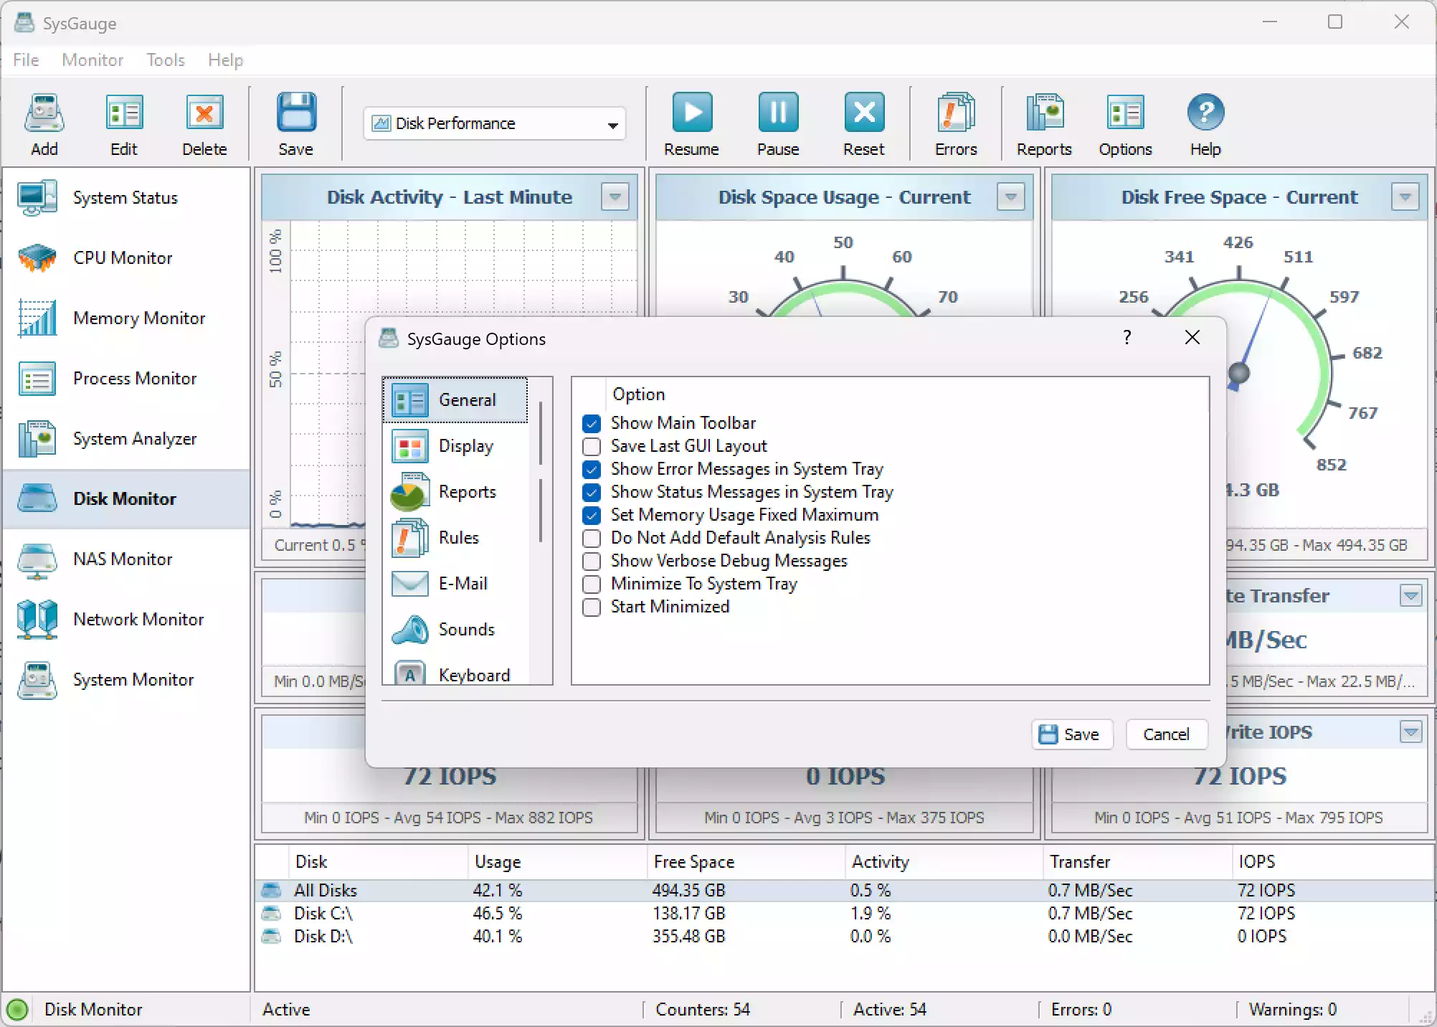1437x1027 pixels.
Task: Uncheck Show Main Toolbar option
Action: click(x=592, y=424)
